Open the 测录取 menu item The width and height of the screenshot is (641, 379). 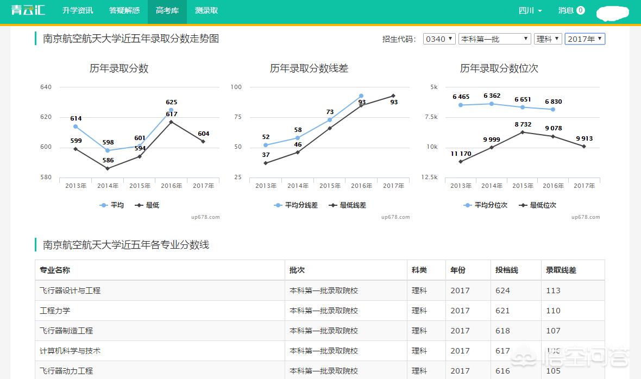(206, 10)
